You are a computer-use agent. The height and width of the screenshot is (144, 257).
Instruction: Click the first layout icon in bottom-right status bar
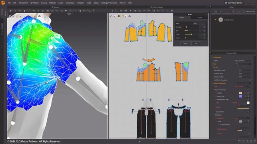(239, 141)
